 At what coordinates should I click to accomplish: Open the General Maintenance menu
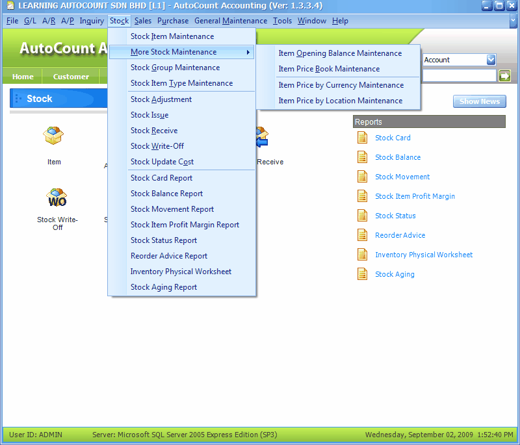[231, 21]
